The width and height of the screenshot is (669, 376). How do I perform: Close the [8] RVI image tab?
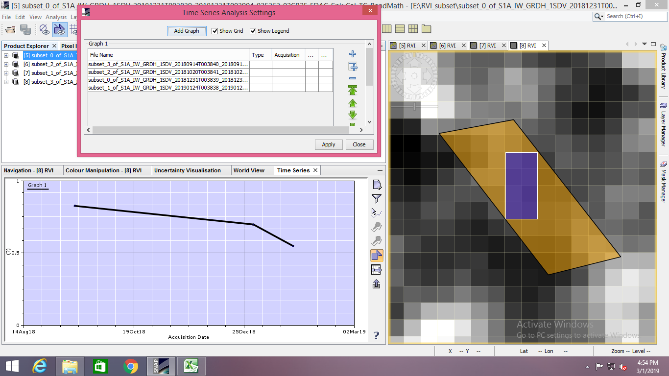[x=543, y=46]
